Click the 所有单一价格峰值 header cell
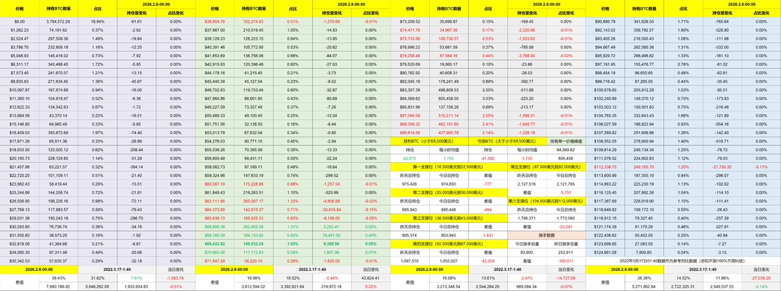 [x=556, y=141]
